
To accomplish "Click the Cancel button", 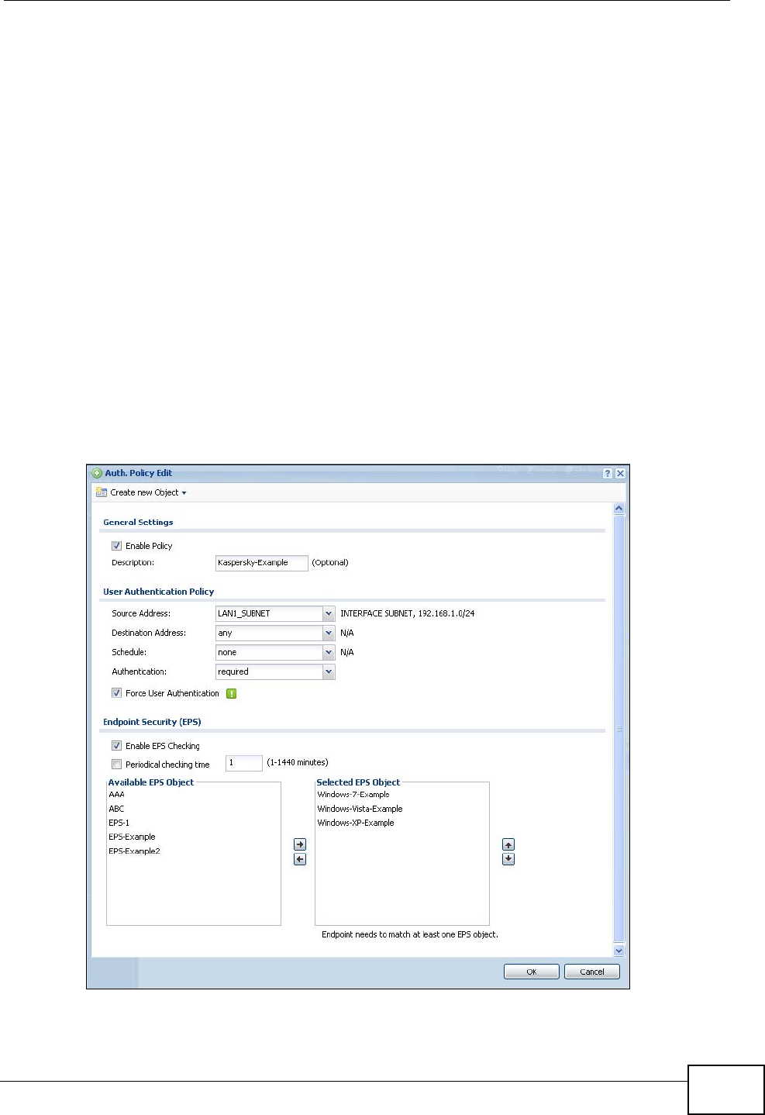I will click(592, 972).
